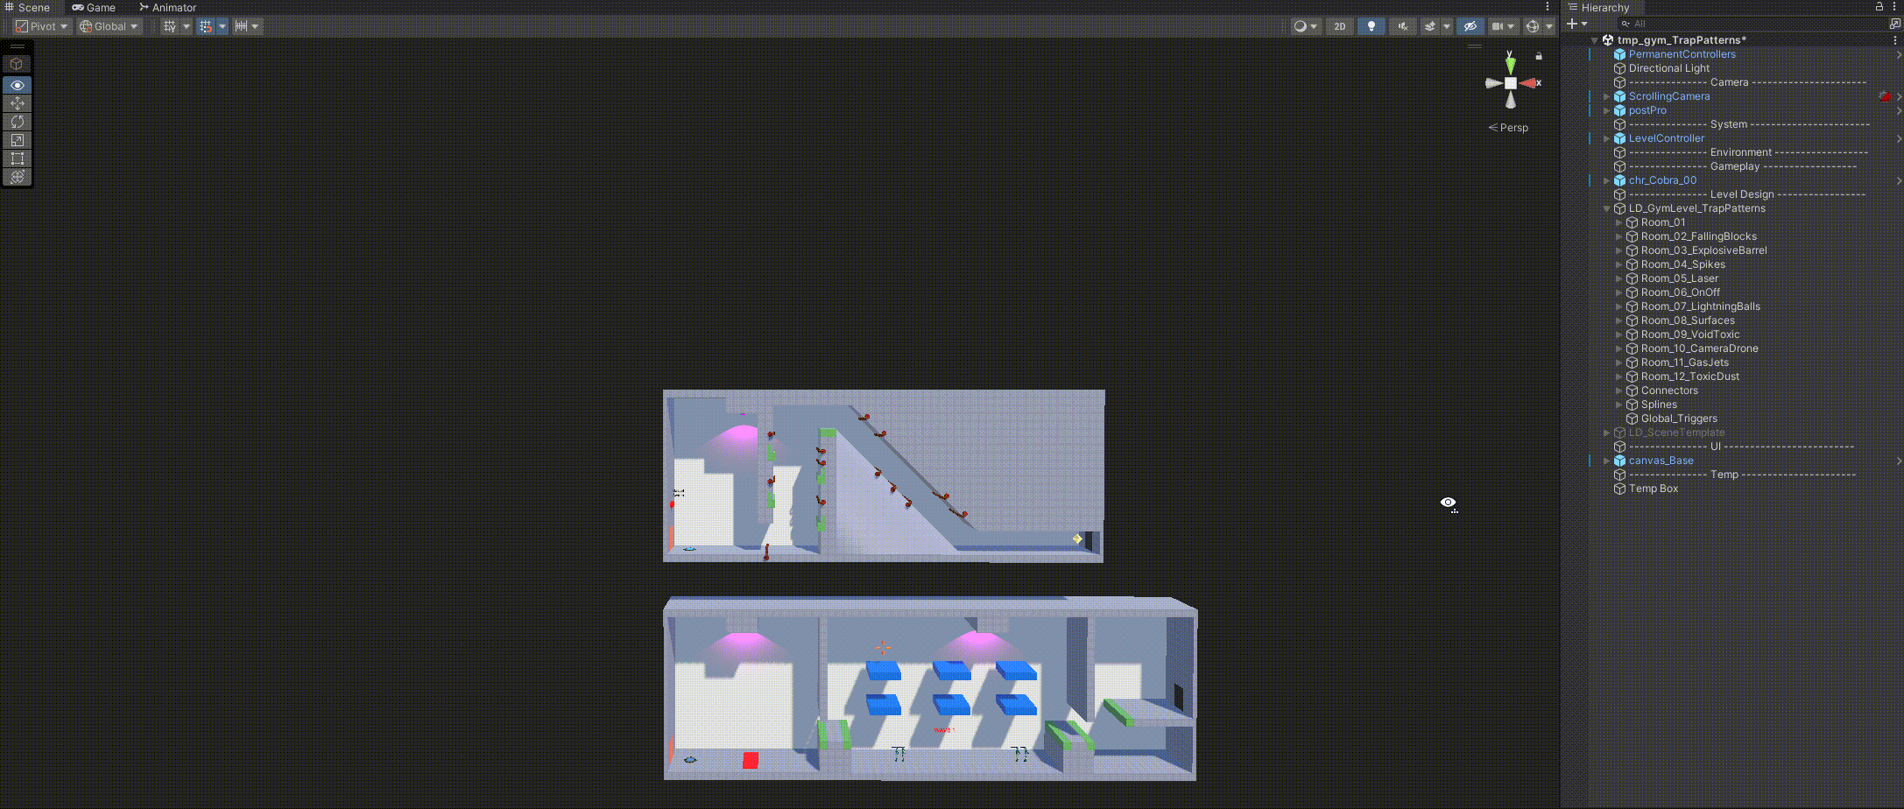Click the Hierarchy search input field

point(1752,24)
